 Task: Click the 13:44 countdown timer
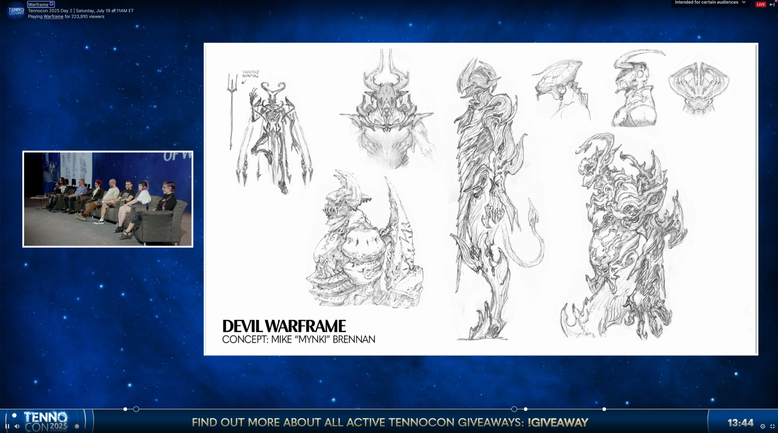point(741,423)
